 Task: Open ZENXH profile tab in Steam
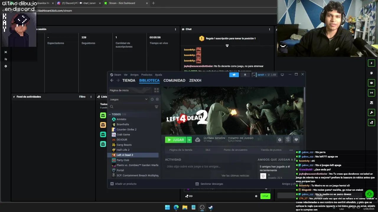(195, 80)
